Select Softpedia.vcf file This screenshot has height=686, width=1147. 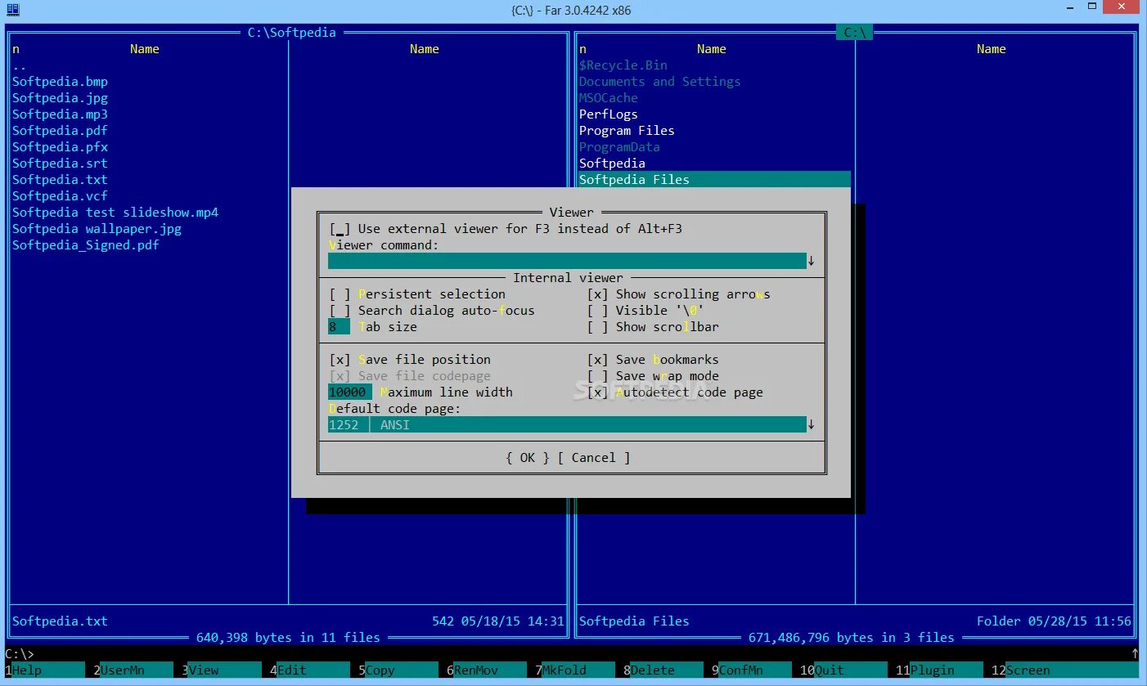60,196
